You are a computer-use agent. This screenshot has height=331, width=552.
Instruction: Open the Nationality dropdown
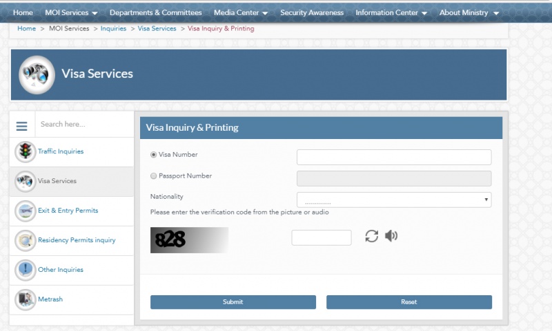tap(394, 200)
